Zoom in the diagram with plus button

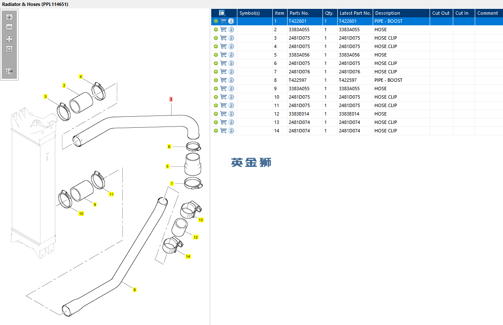tap(9, 17)
